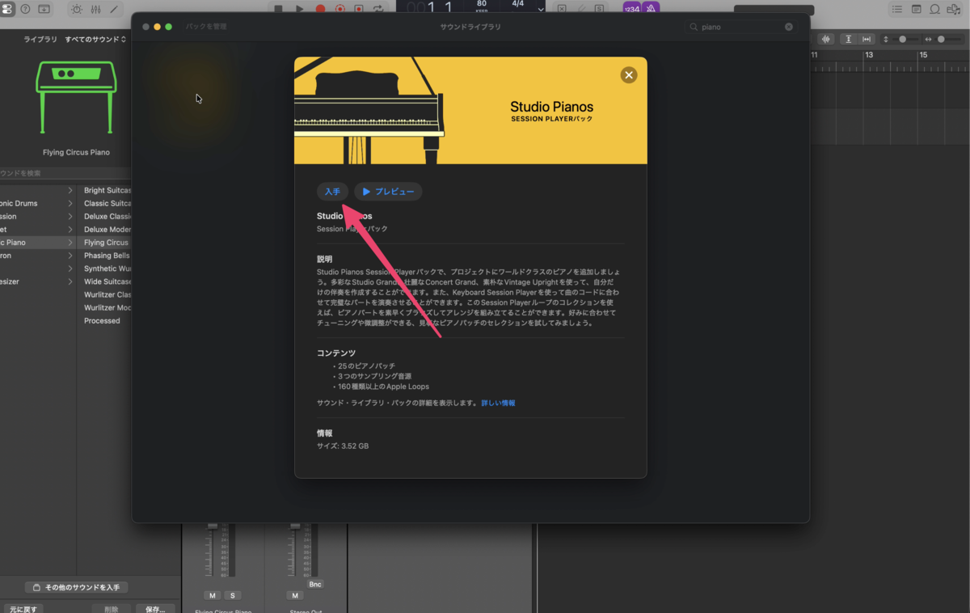
Task: Expand the Percussion category chevron
Action: point(70,217)
